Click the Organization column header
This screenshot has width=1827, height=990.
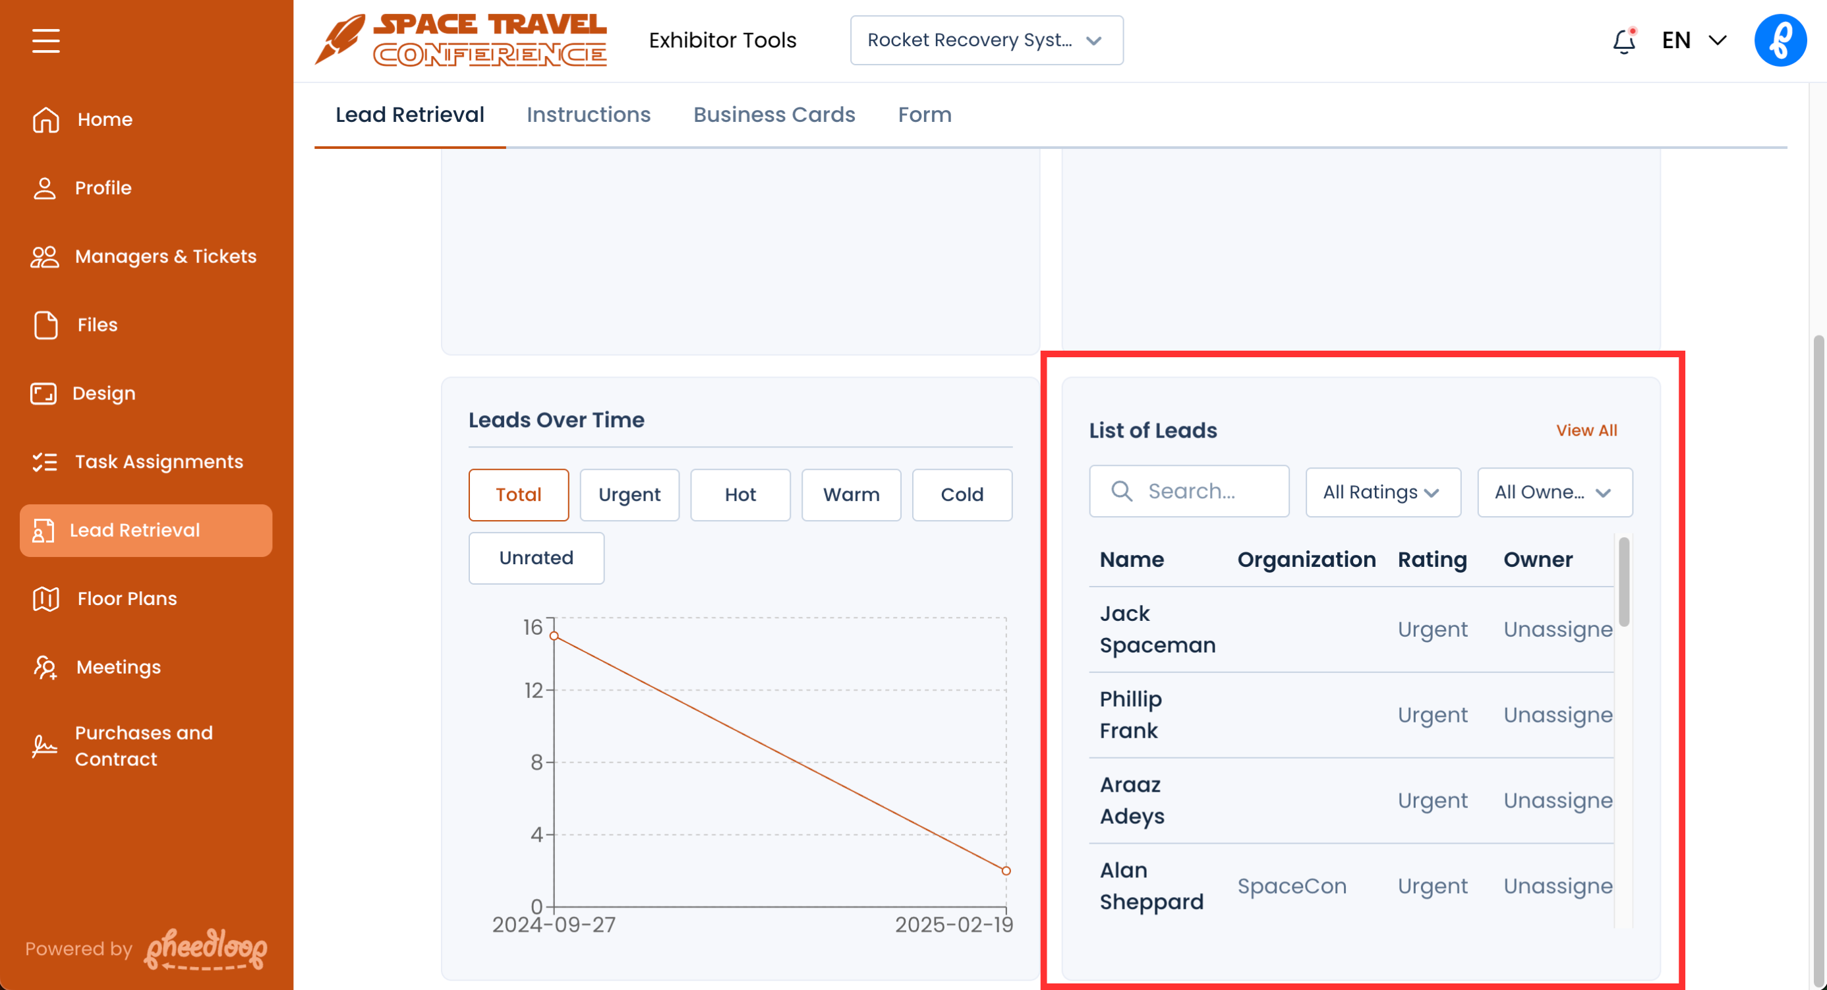tap(1306, 560)
